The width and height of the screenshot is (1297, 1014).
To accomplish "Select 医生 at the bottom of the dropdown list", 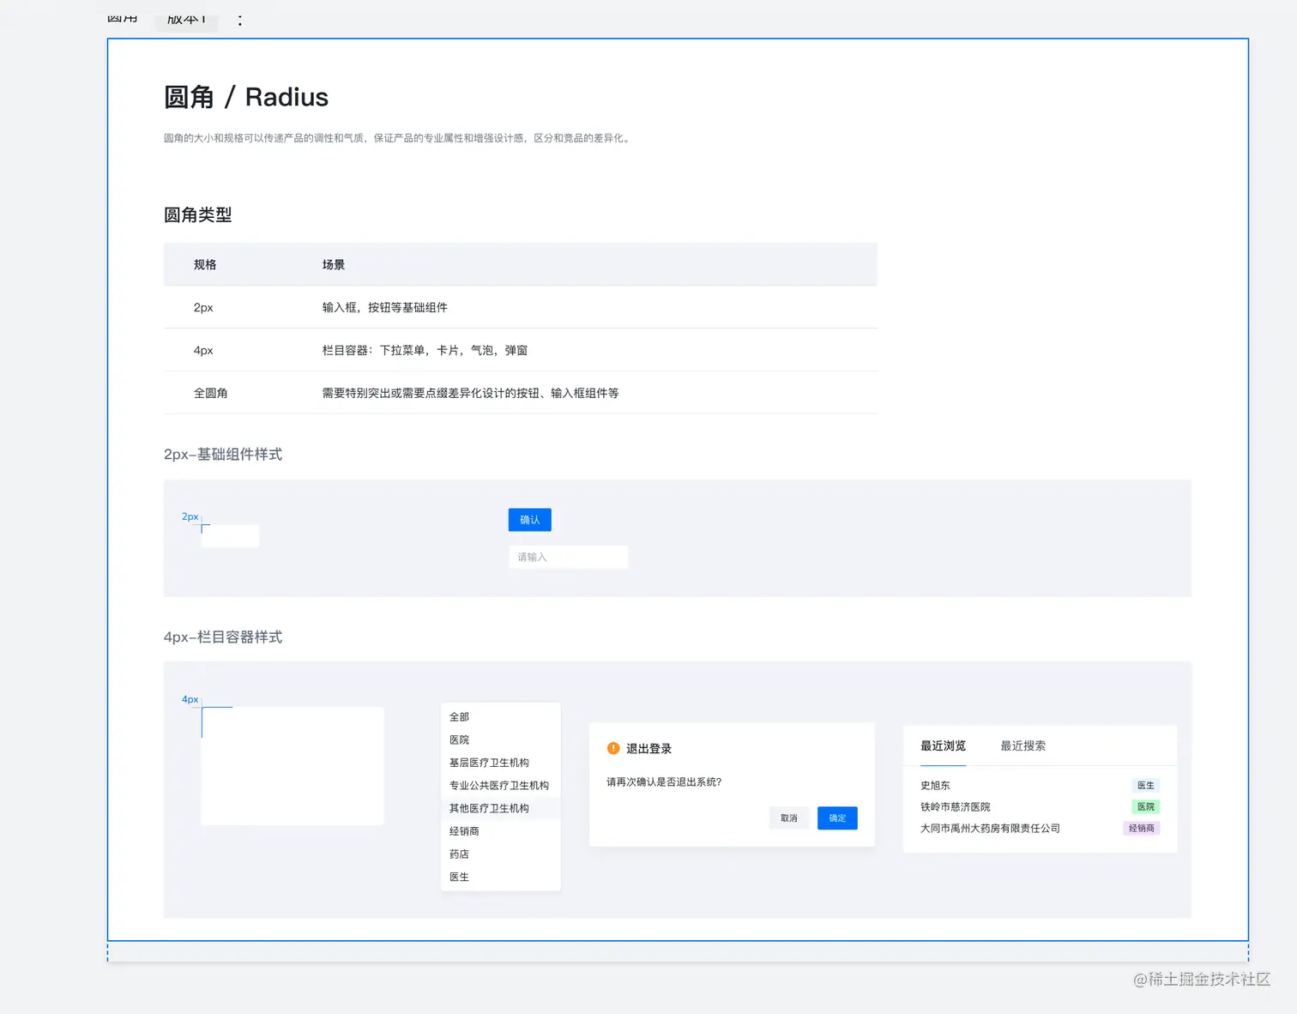I will (500, 877).
